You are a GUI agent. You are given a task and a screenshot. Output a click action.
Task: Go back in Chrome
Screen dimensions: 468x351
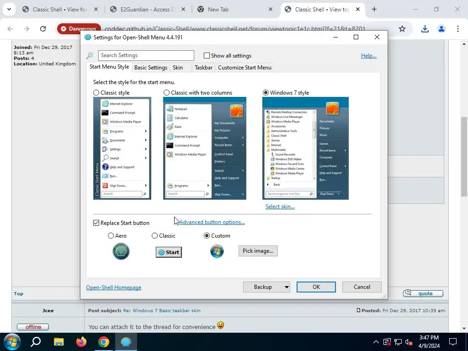pos(10,29)
